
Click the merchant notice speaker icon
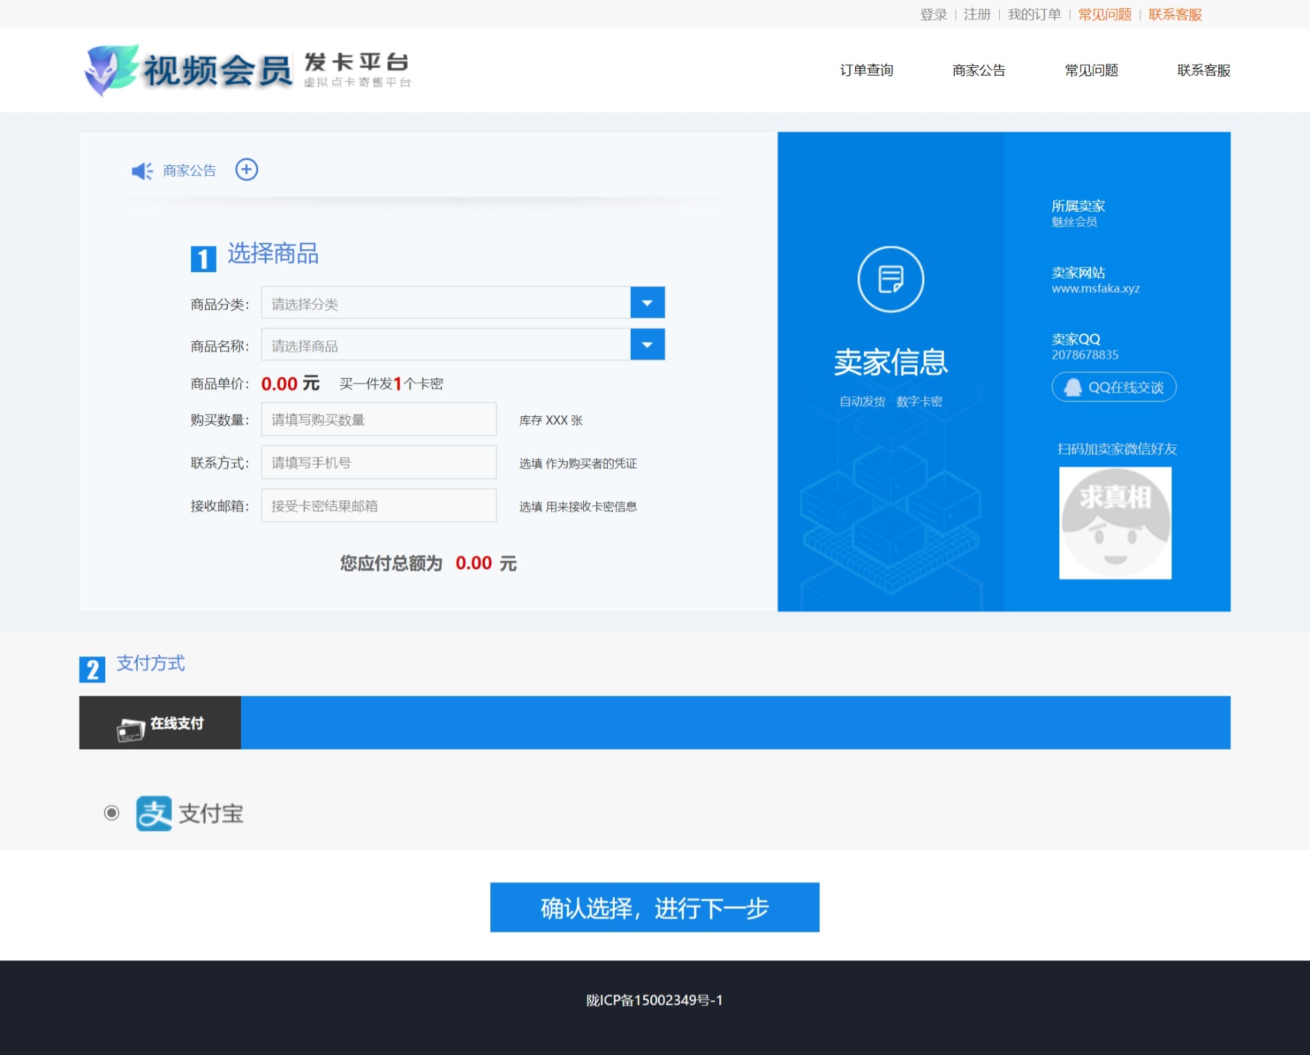pos(142,171)
